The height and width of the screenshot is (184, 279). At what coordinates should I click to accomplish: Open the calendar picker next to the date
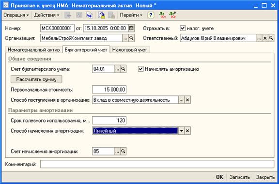[131, 28]
